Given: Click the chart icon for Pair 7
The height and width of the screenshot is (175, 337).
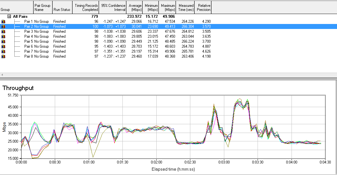Looking at the screenshot, I should pyautogui.click(x=3, y=51).
